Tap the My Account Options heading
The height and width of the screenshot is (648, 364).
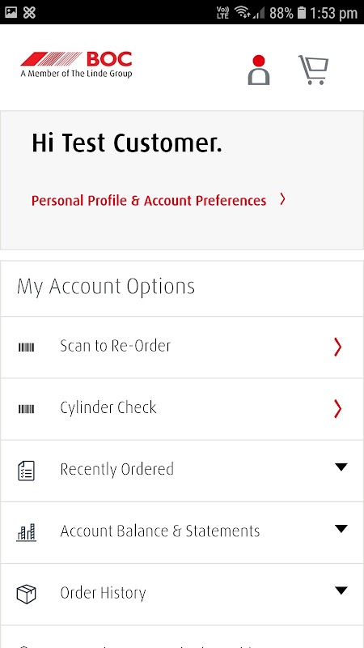tap(106, 288)
